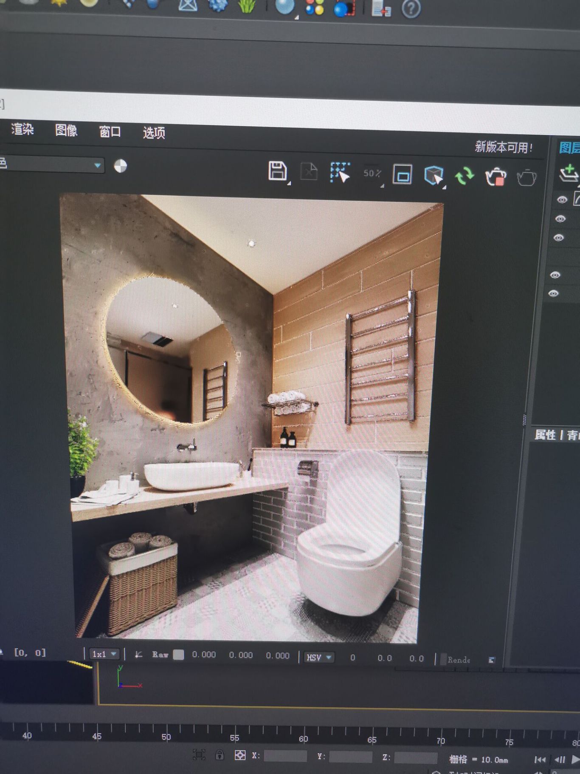Open the 渲染 menu
The width and height of the screenshot is (580, 774).
[22, 129]
